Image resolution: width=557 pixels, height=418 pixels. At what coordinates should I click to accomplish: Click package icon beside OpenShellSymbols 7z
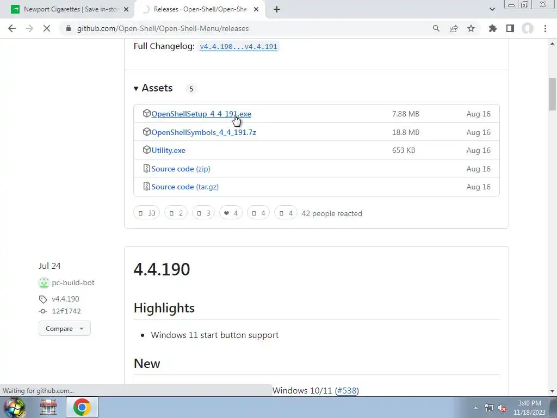coord(146,132)
